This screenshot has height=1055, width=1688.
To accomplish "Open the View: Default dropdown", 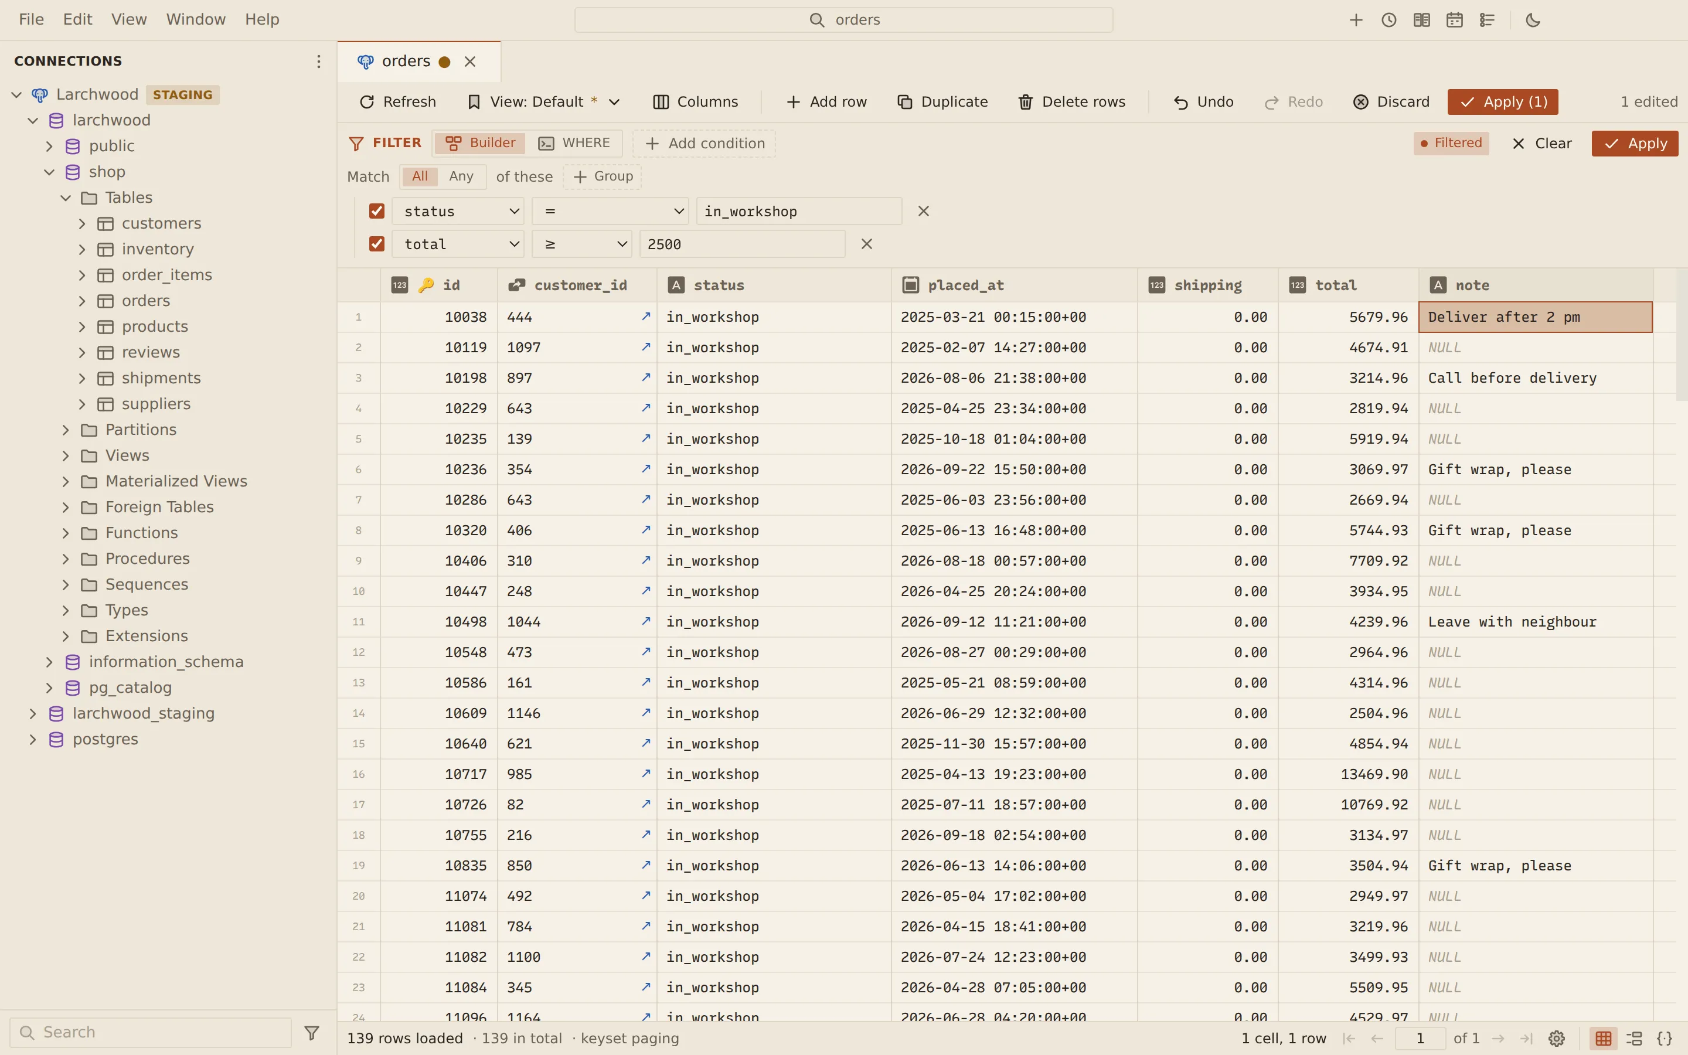I will [x=543, y=102].
